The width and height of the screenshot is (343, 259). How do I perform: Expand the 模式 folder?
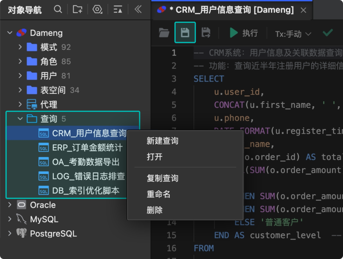coord(20,47)
